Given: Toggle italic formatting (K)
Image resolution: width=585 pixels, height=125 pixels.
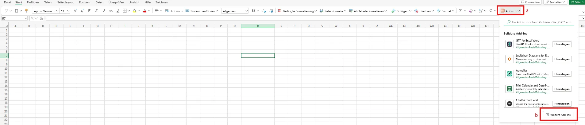Looking at the screenshot, I should 96,11.
